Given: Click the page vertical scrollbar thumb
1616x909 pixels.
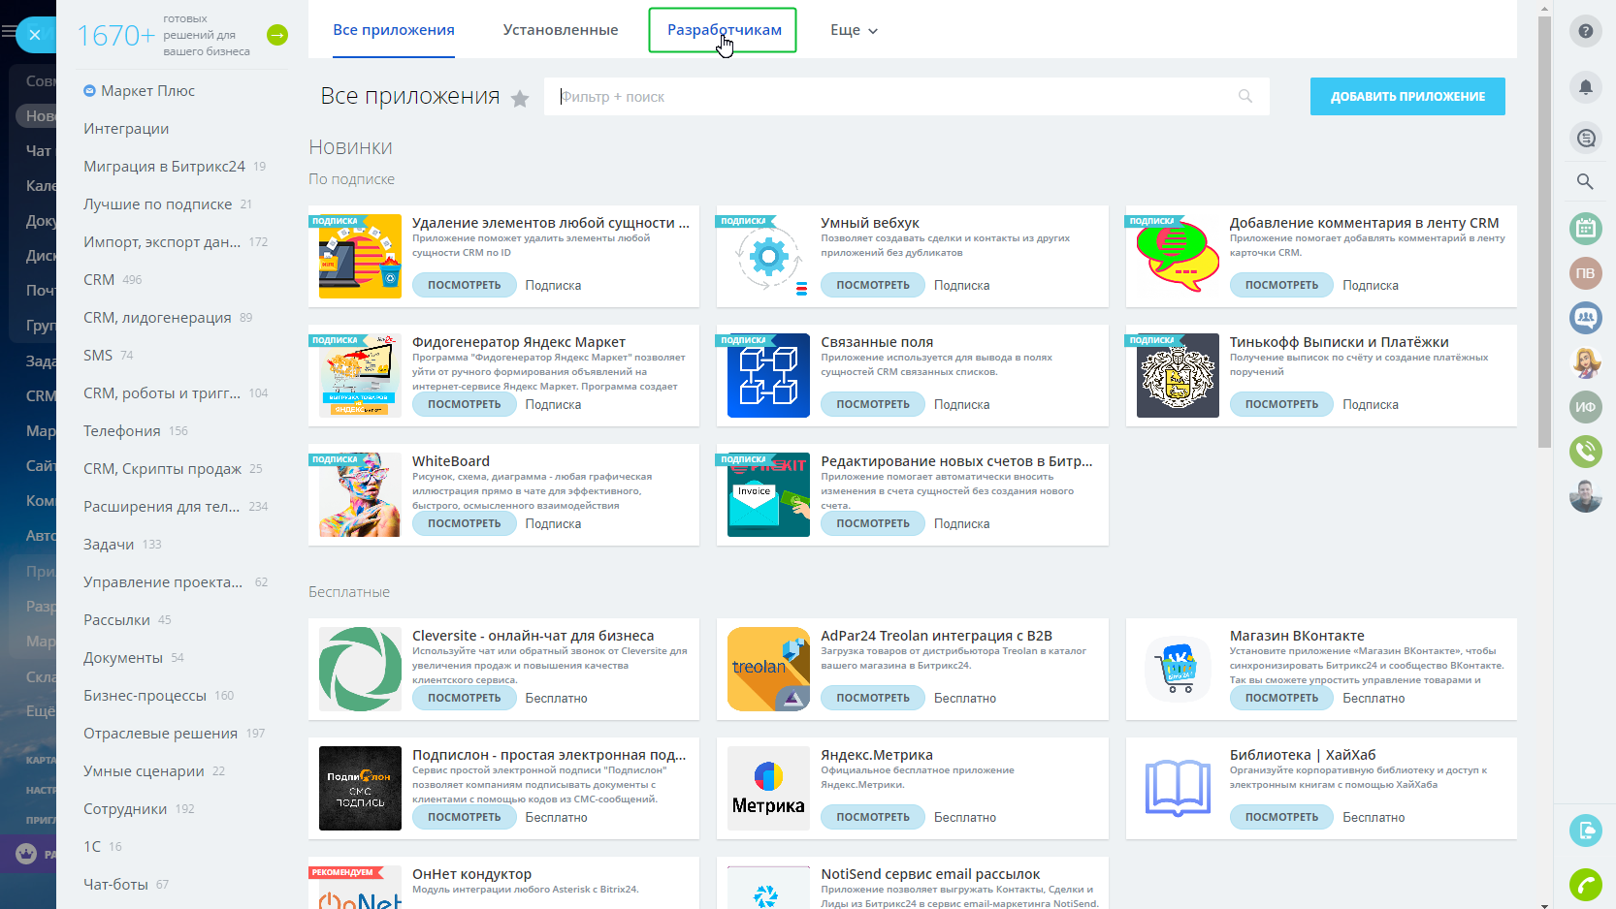Looking at the screenshot, I should click(1544, 233).
